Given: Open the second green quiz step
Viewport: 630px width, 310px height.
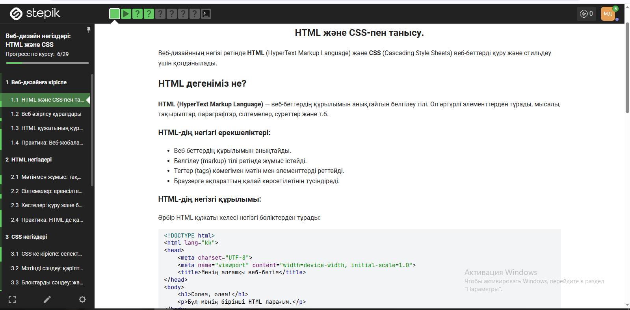Looking at the screenshot, I should [x=149, y=14].
